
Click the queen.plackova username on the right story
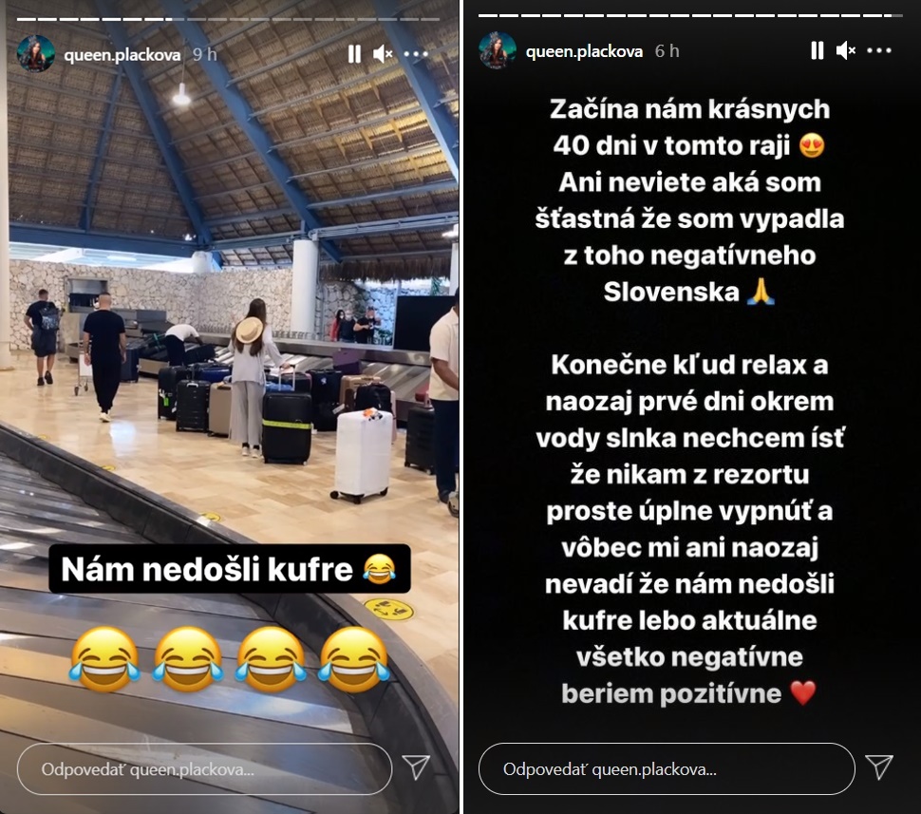tap(585, 51)
